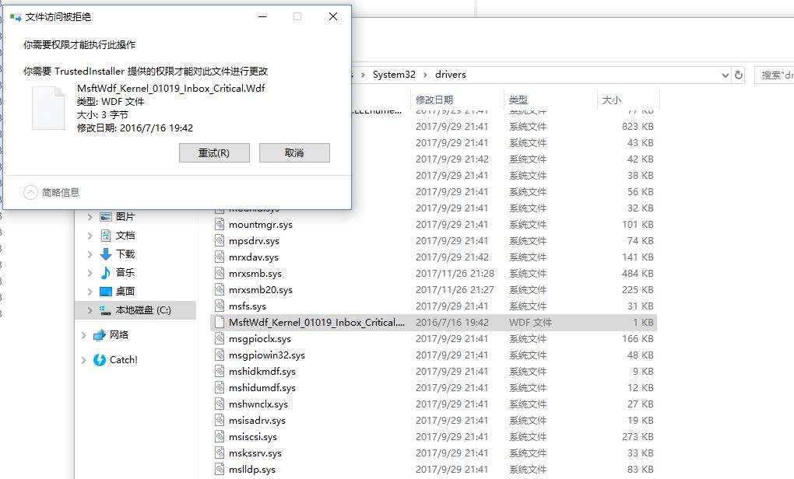Refresh the drivers folder view

738,75
